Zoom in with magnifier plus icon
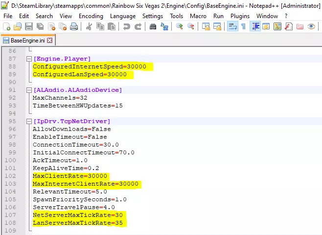Viewport: 322px width, 235px height. (179, 26)
